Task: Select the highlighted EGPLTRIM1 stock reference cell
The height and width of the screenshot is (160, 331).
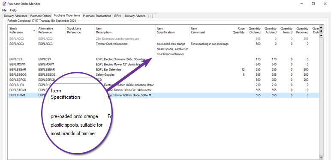Action: tap(17, 95)
